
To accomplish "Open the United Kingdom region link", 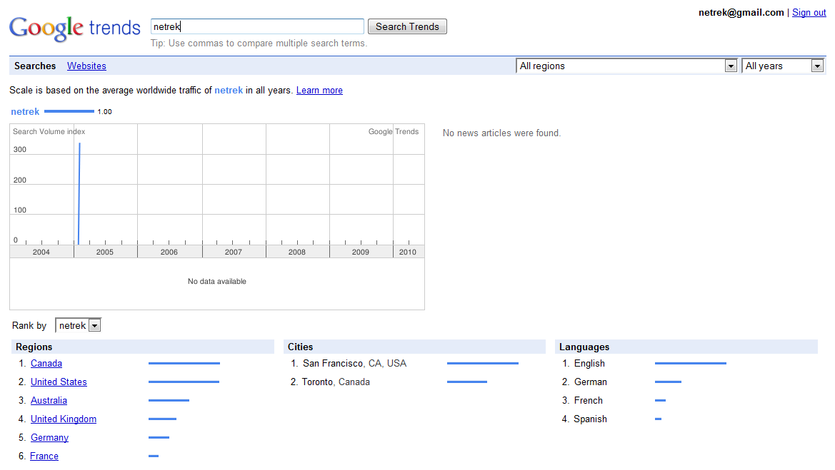I will (64, 419).
